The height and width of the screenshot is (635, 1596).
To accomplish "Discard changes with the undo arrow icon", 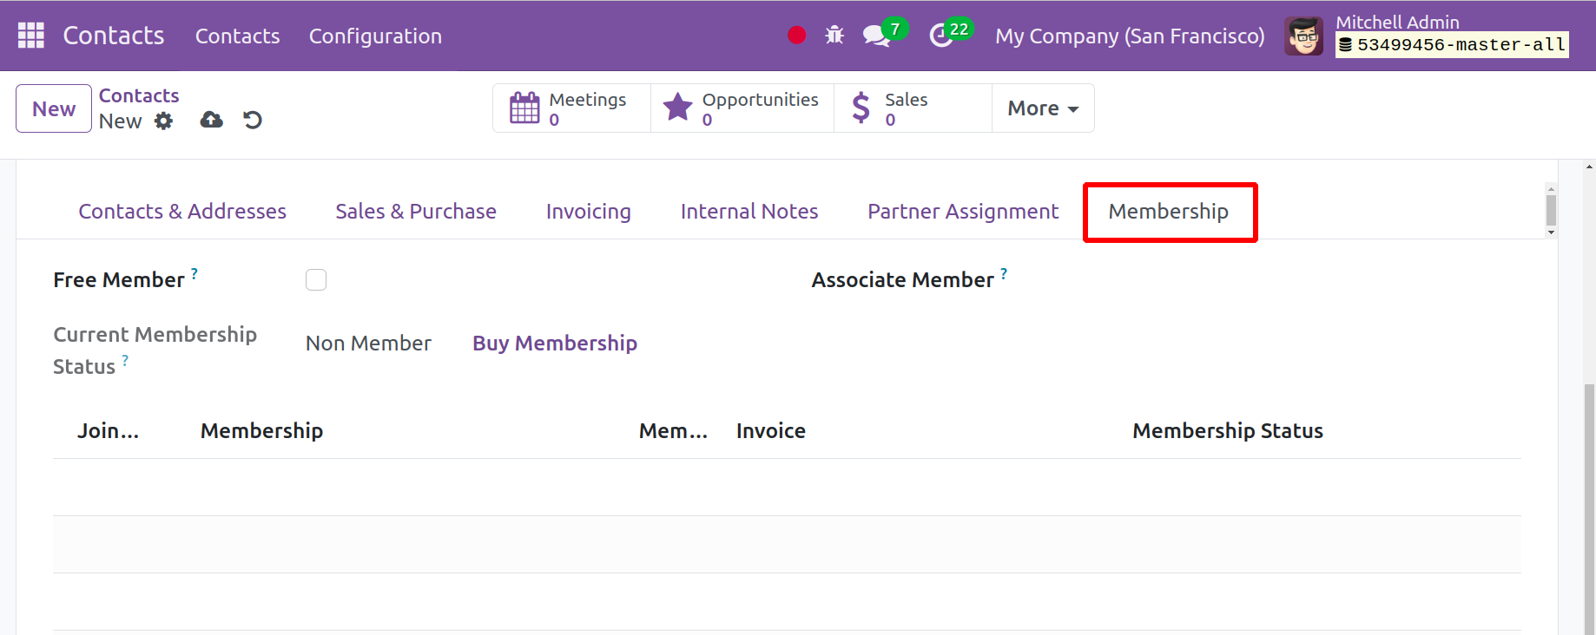I will [x=253, y=121].
